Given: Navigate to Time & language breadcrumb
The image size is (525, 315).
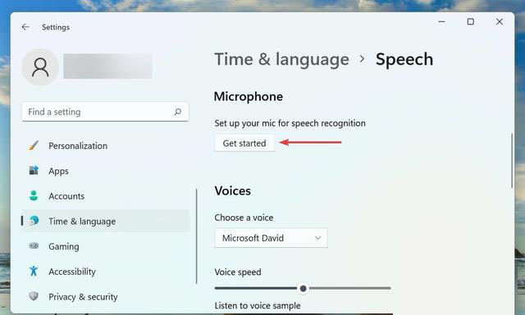Looking at the screenshot, I should click(281, 60).
